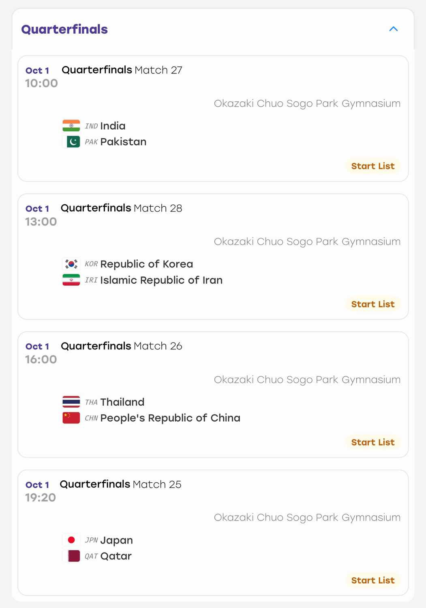Image resolution: width=426 pixels, height=608 pixels.
Task: Click the Iran flag icon
Action: click(x=71, y=280)
